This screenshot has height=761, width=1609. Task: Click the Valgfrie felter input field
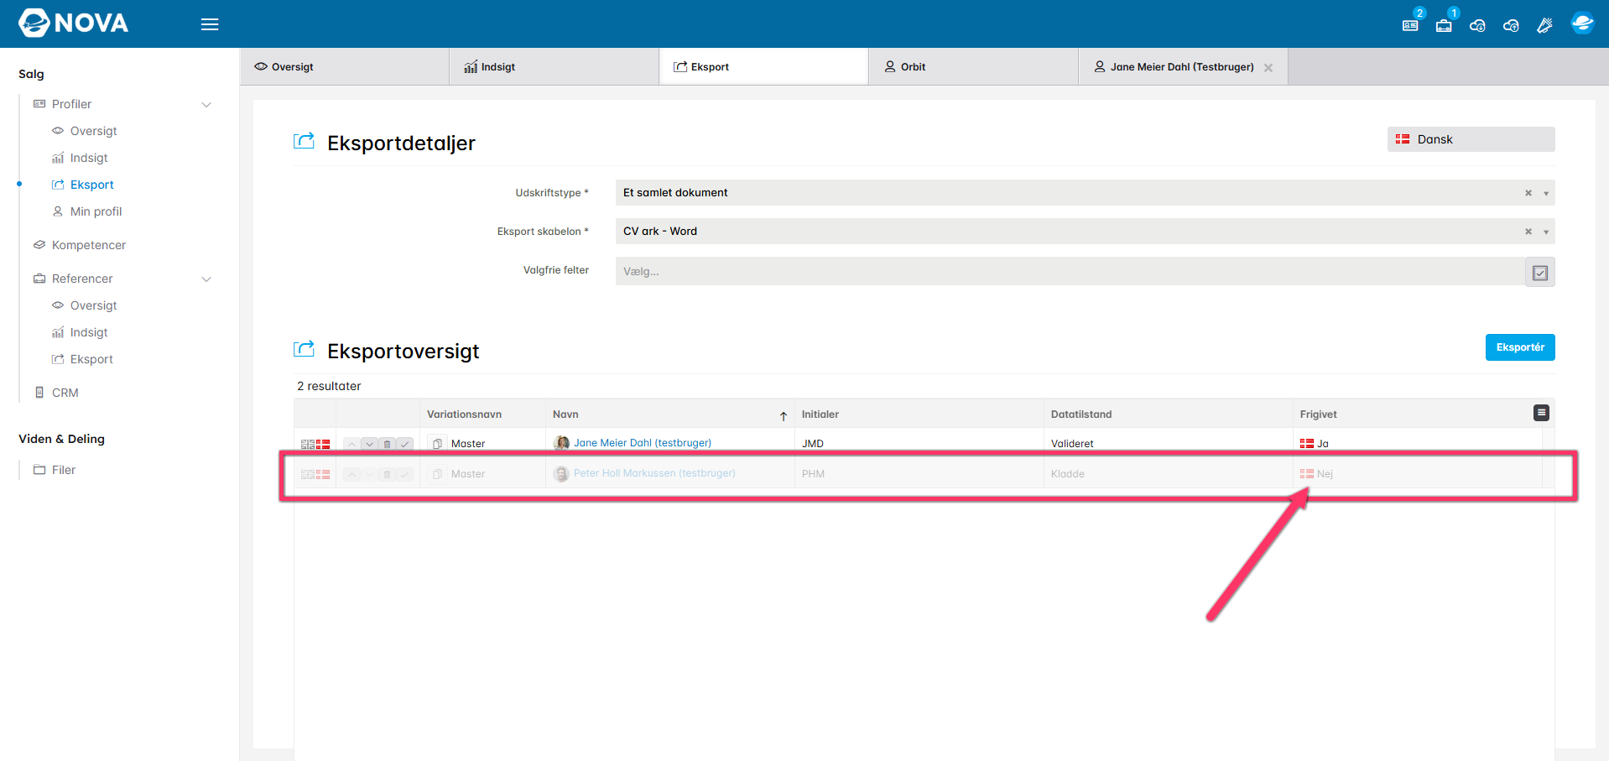1070,272
